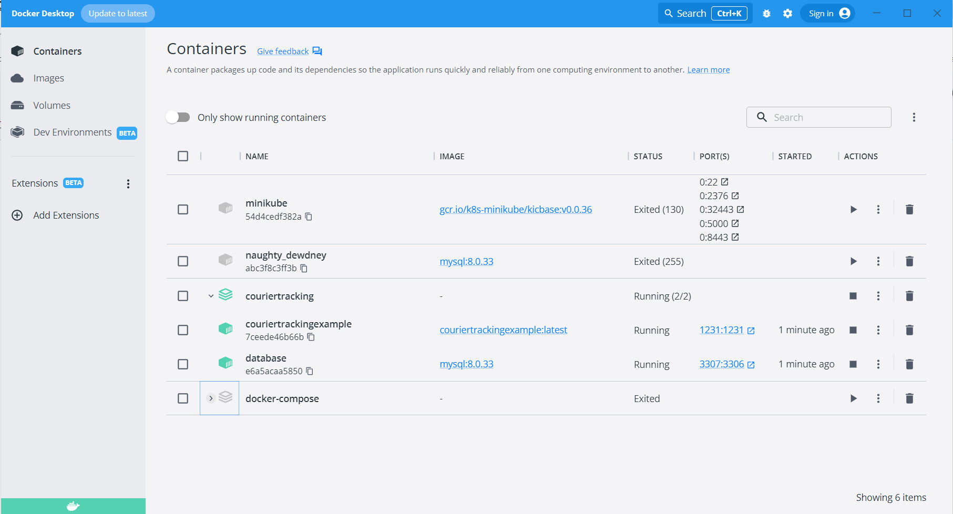Image resolution: width=953 pixels, height=514 pixels.
Task: Check the docker-compose row checkbox
Action: coord(183,398)
